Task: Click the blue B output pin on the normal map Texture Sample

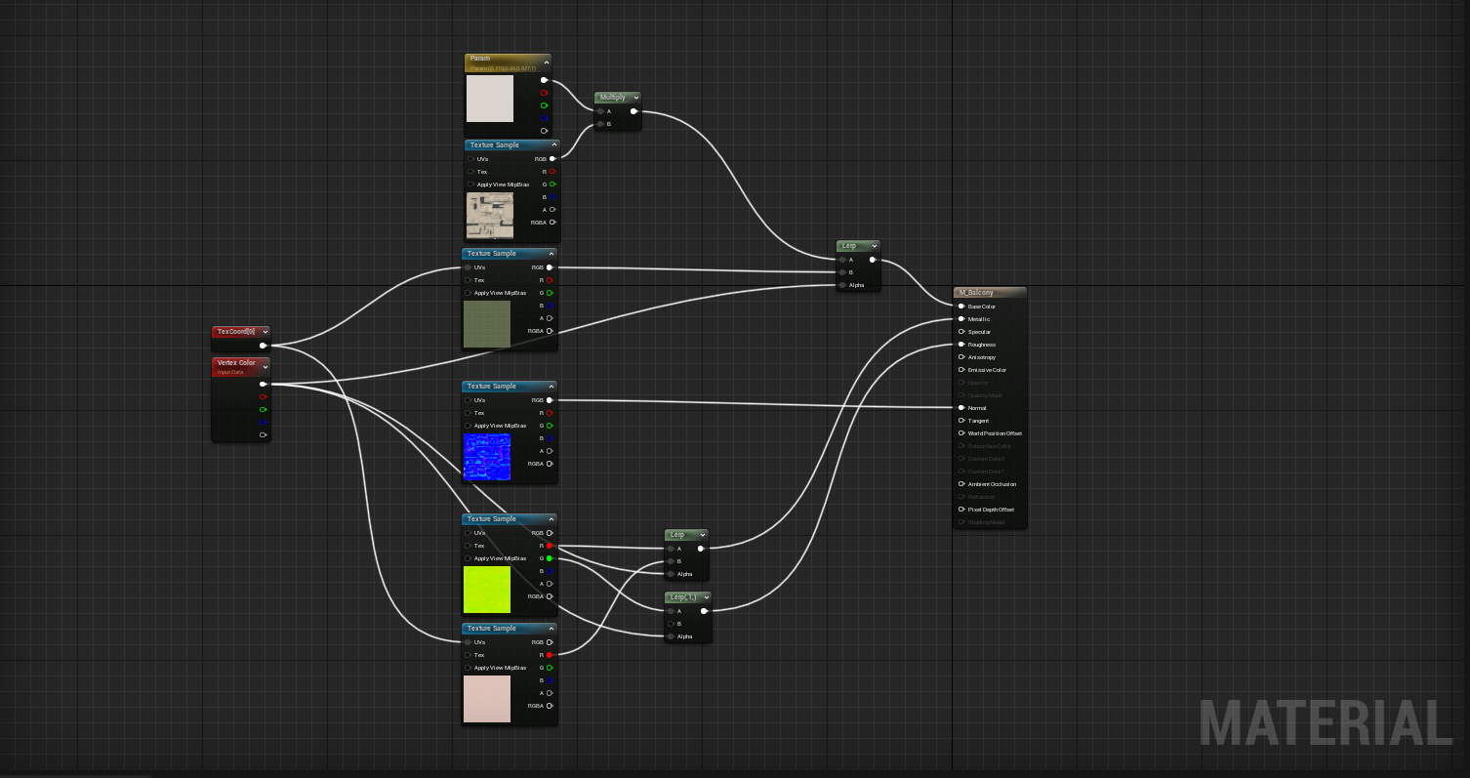Action: (548, 438)
